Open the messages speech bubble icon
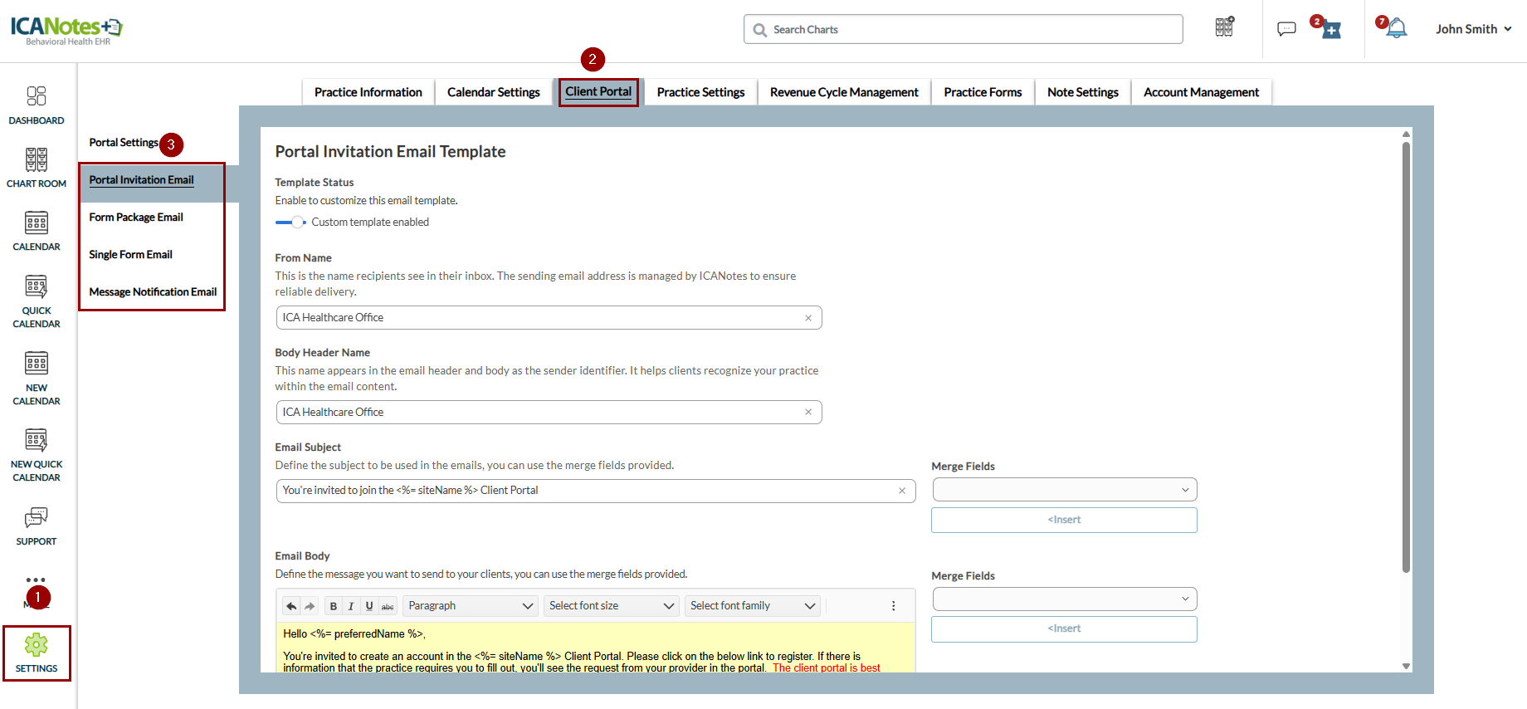 point(1286,29)
